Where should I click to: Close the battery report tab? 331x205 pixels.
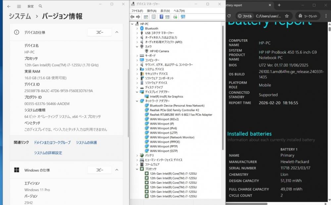(x=270, y=5)
